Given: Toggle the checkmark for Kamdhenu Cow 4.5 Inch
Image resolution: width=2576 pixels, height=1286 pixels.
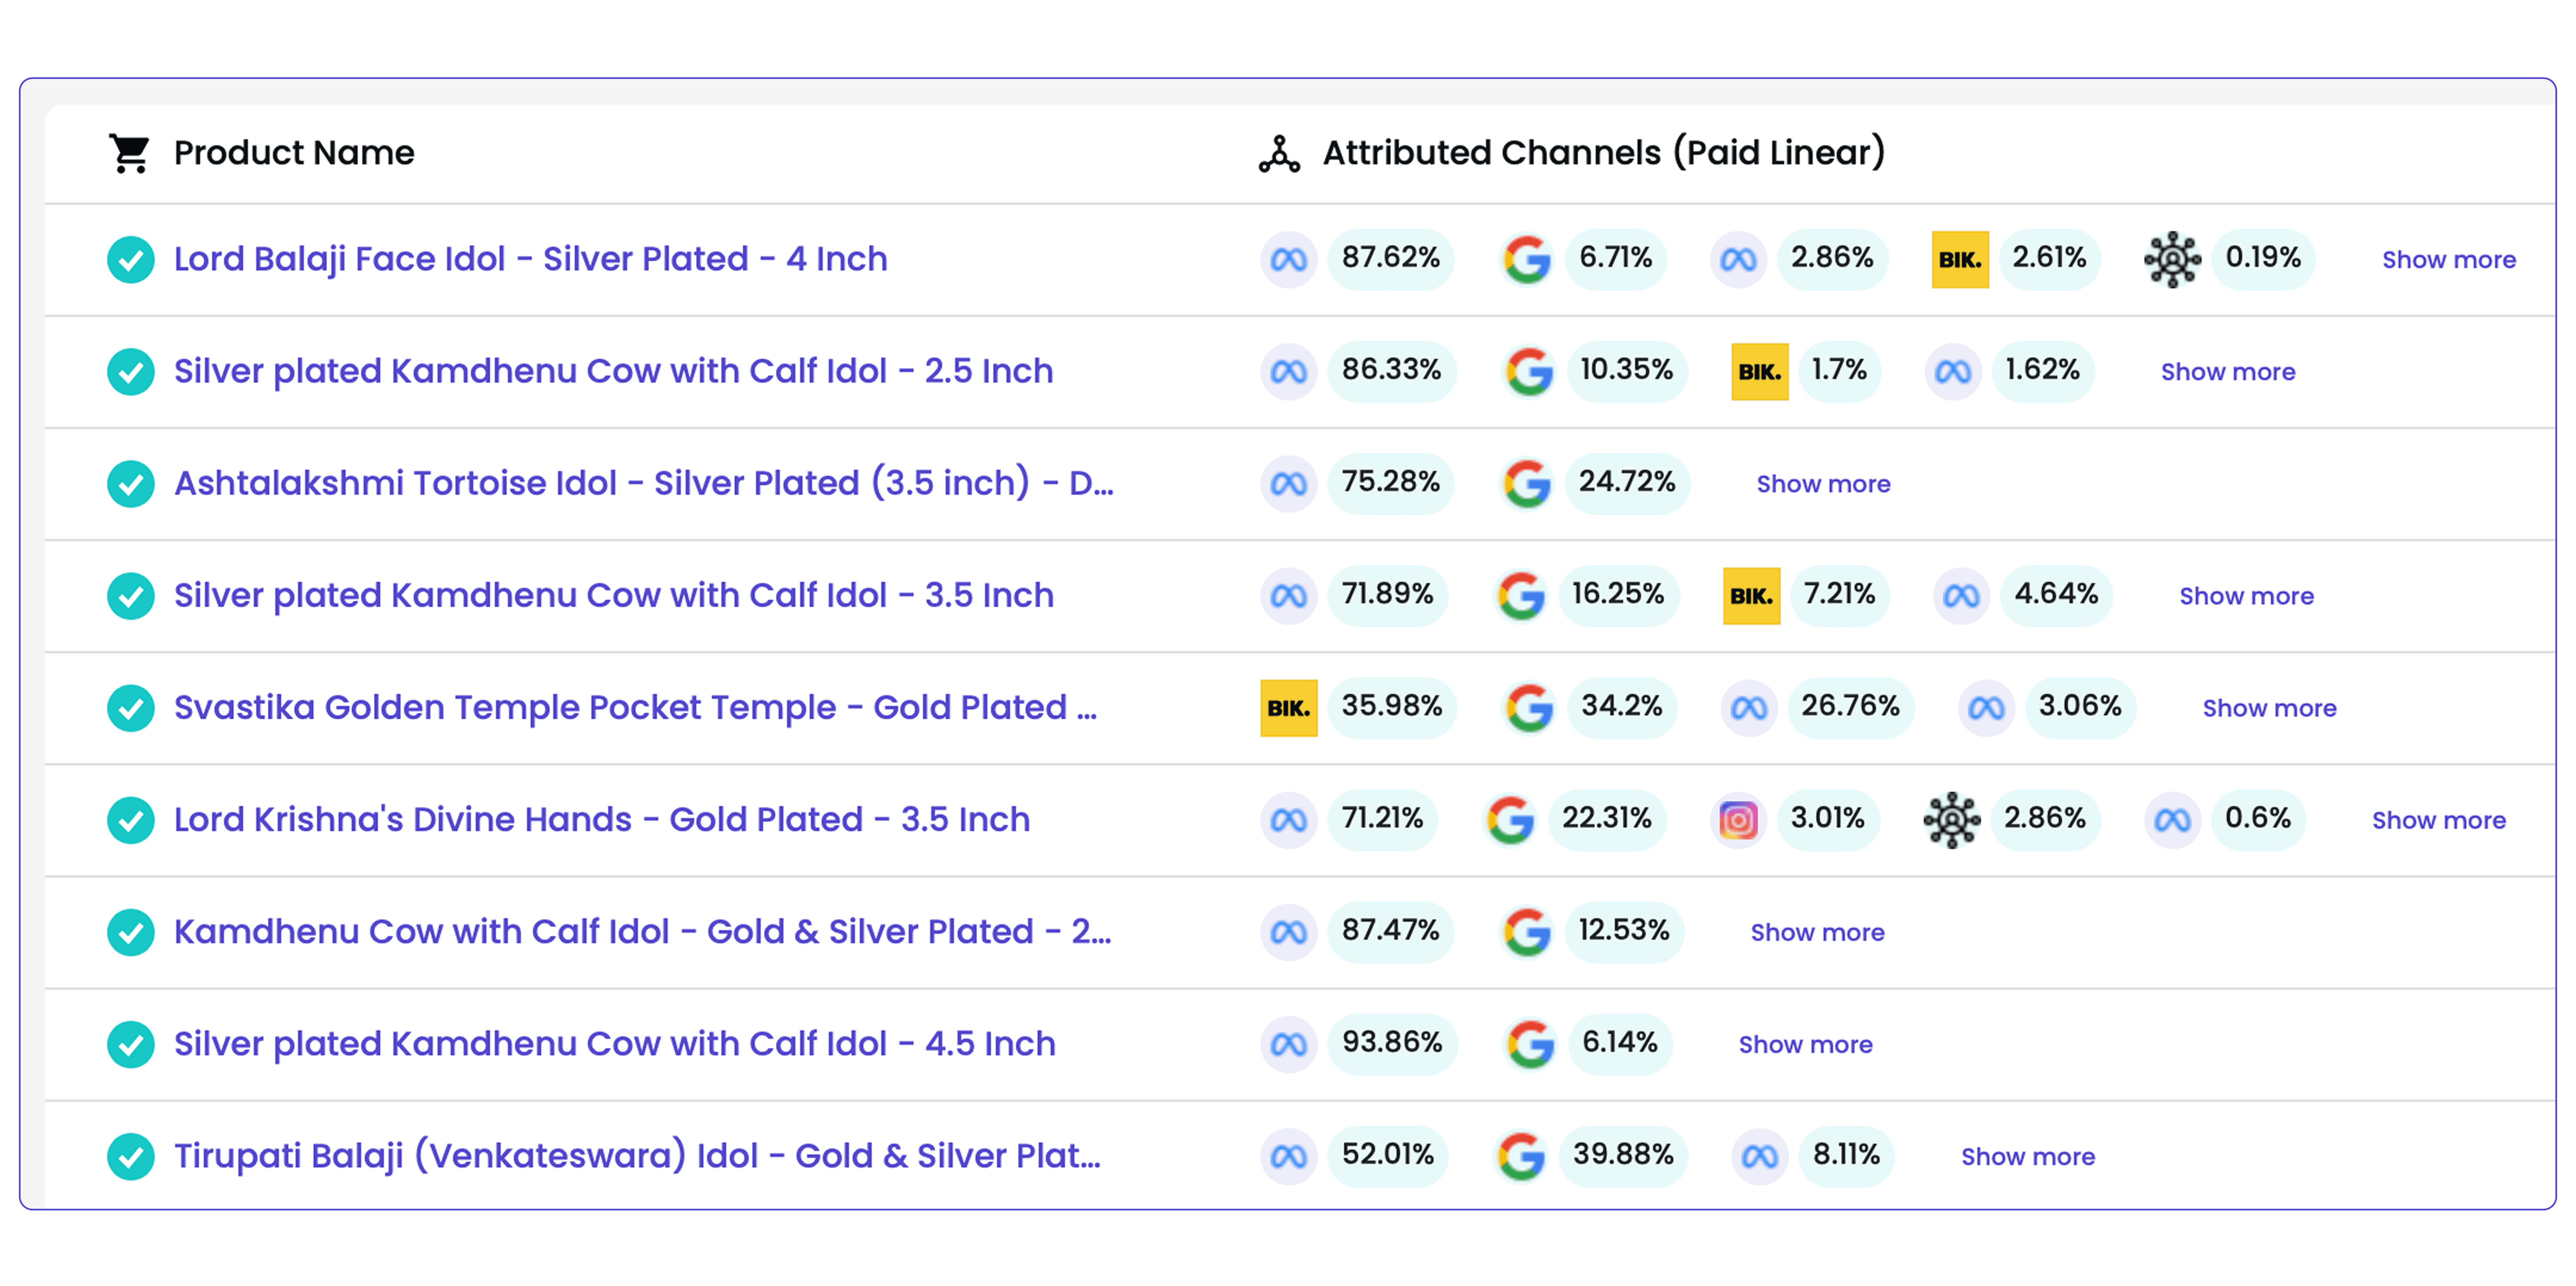Looking at the screenshot, I should point(130,1044).
